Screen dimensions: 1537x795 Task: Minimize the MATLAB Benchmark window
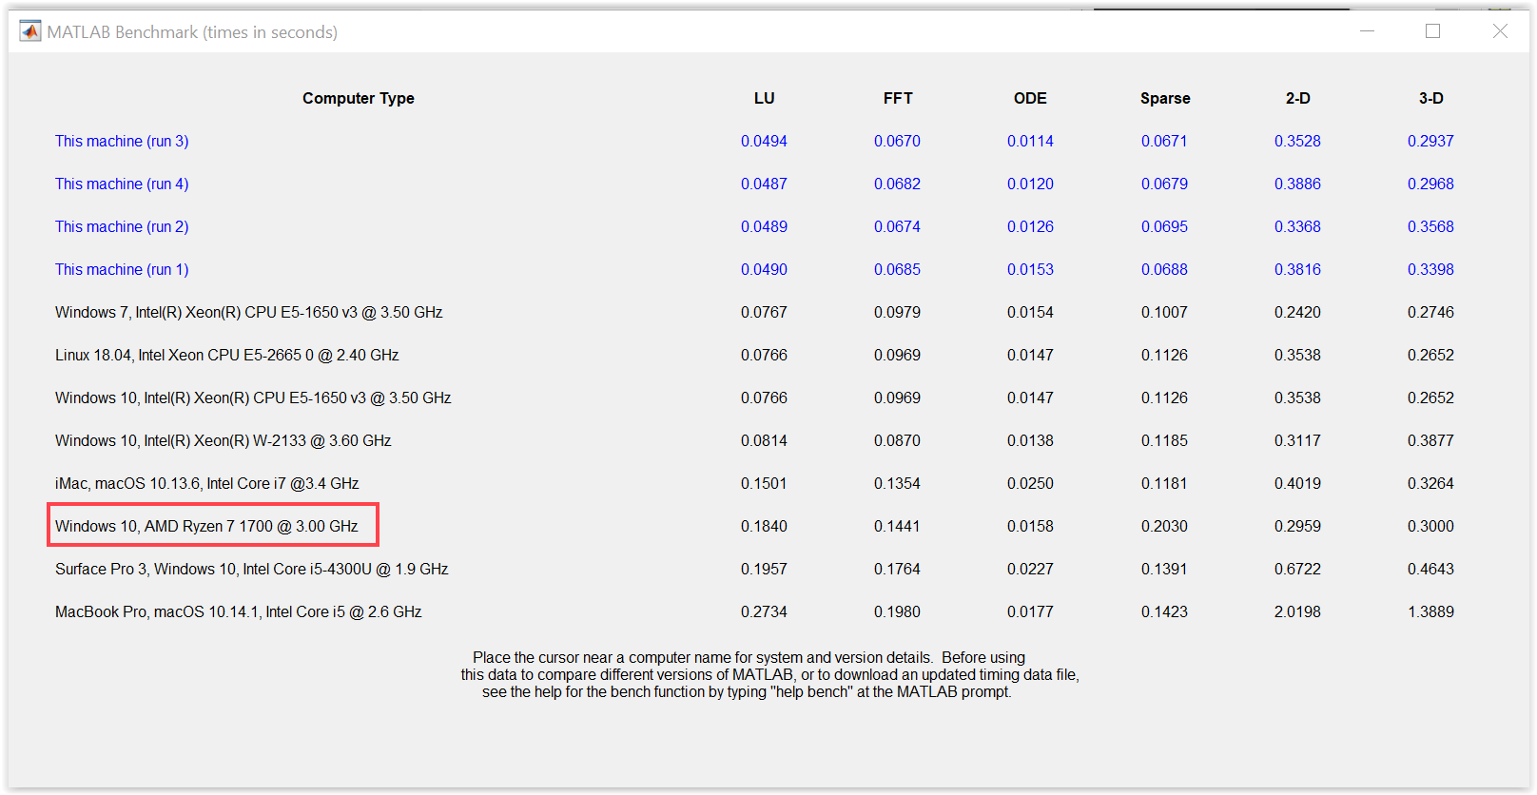(x=1367, y=31)
